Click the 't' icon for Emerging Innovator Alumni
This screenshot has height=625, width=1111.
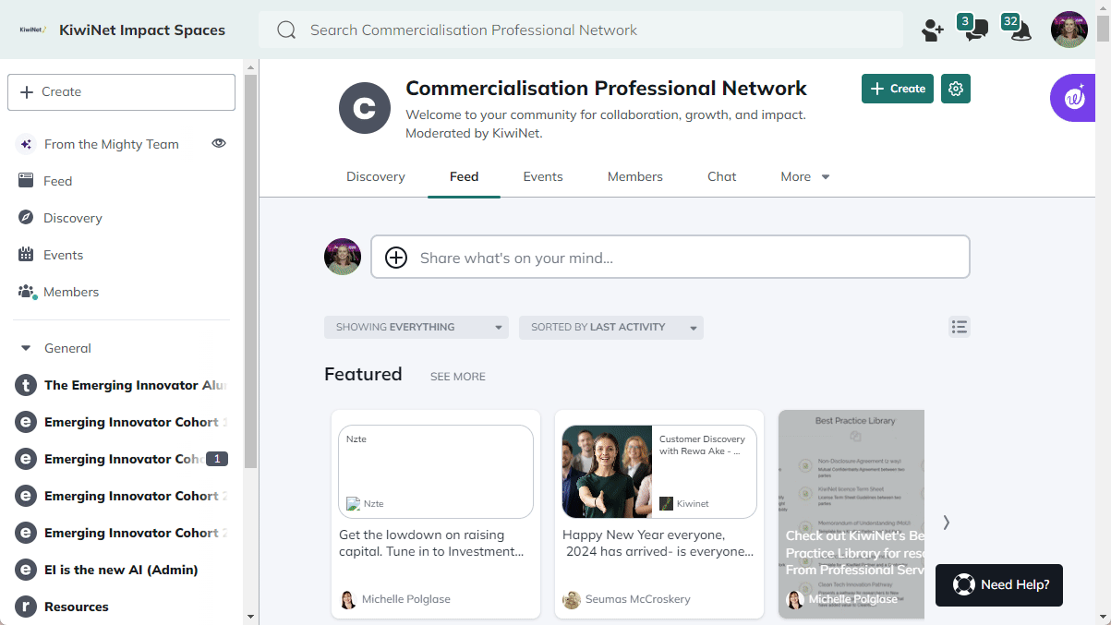pyautogui.click(x=27, y=385)
